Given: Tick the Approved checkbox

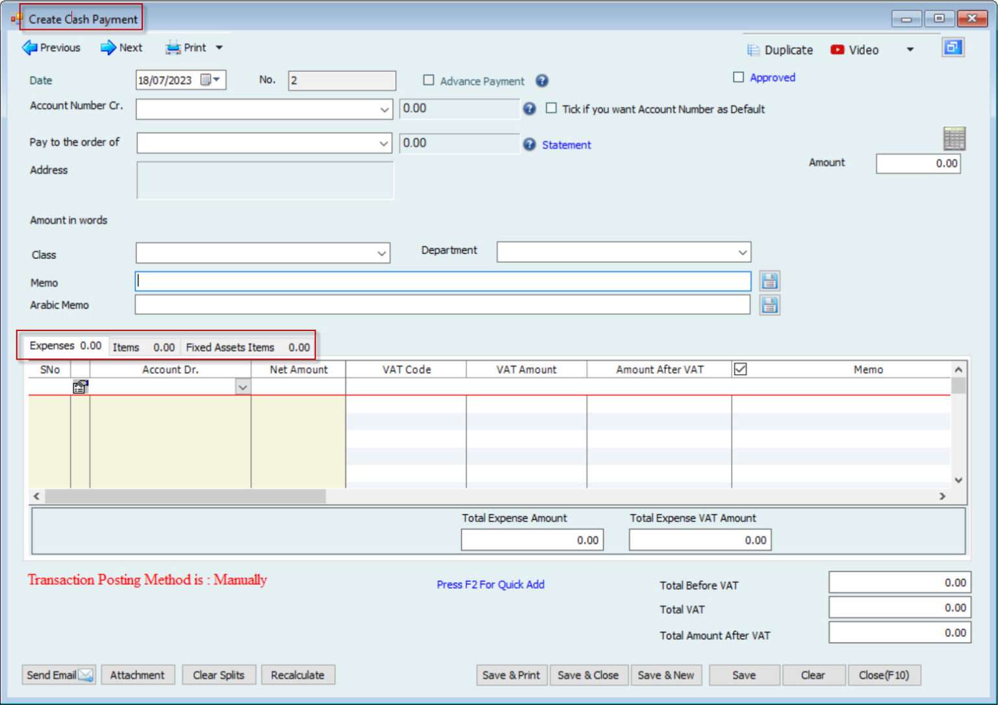Looking at the screenshot, I should click(x=738, y=77).
